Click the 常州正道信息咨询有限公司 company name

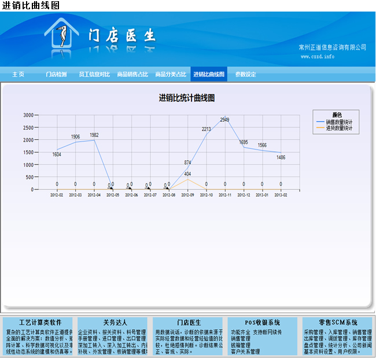pos(333,47)
